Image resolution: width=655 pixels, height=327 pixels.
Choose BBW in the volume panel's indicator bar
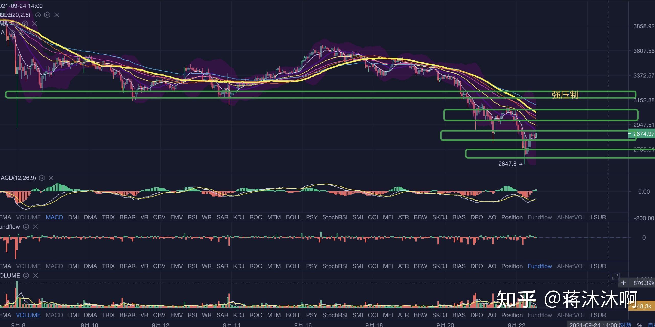tap(420, 315)
